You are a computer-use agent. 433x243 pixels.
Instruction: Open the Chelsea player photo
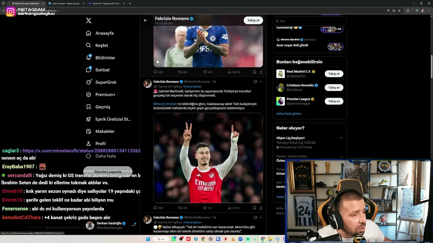click(x=208, y=47)
